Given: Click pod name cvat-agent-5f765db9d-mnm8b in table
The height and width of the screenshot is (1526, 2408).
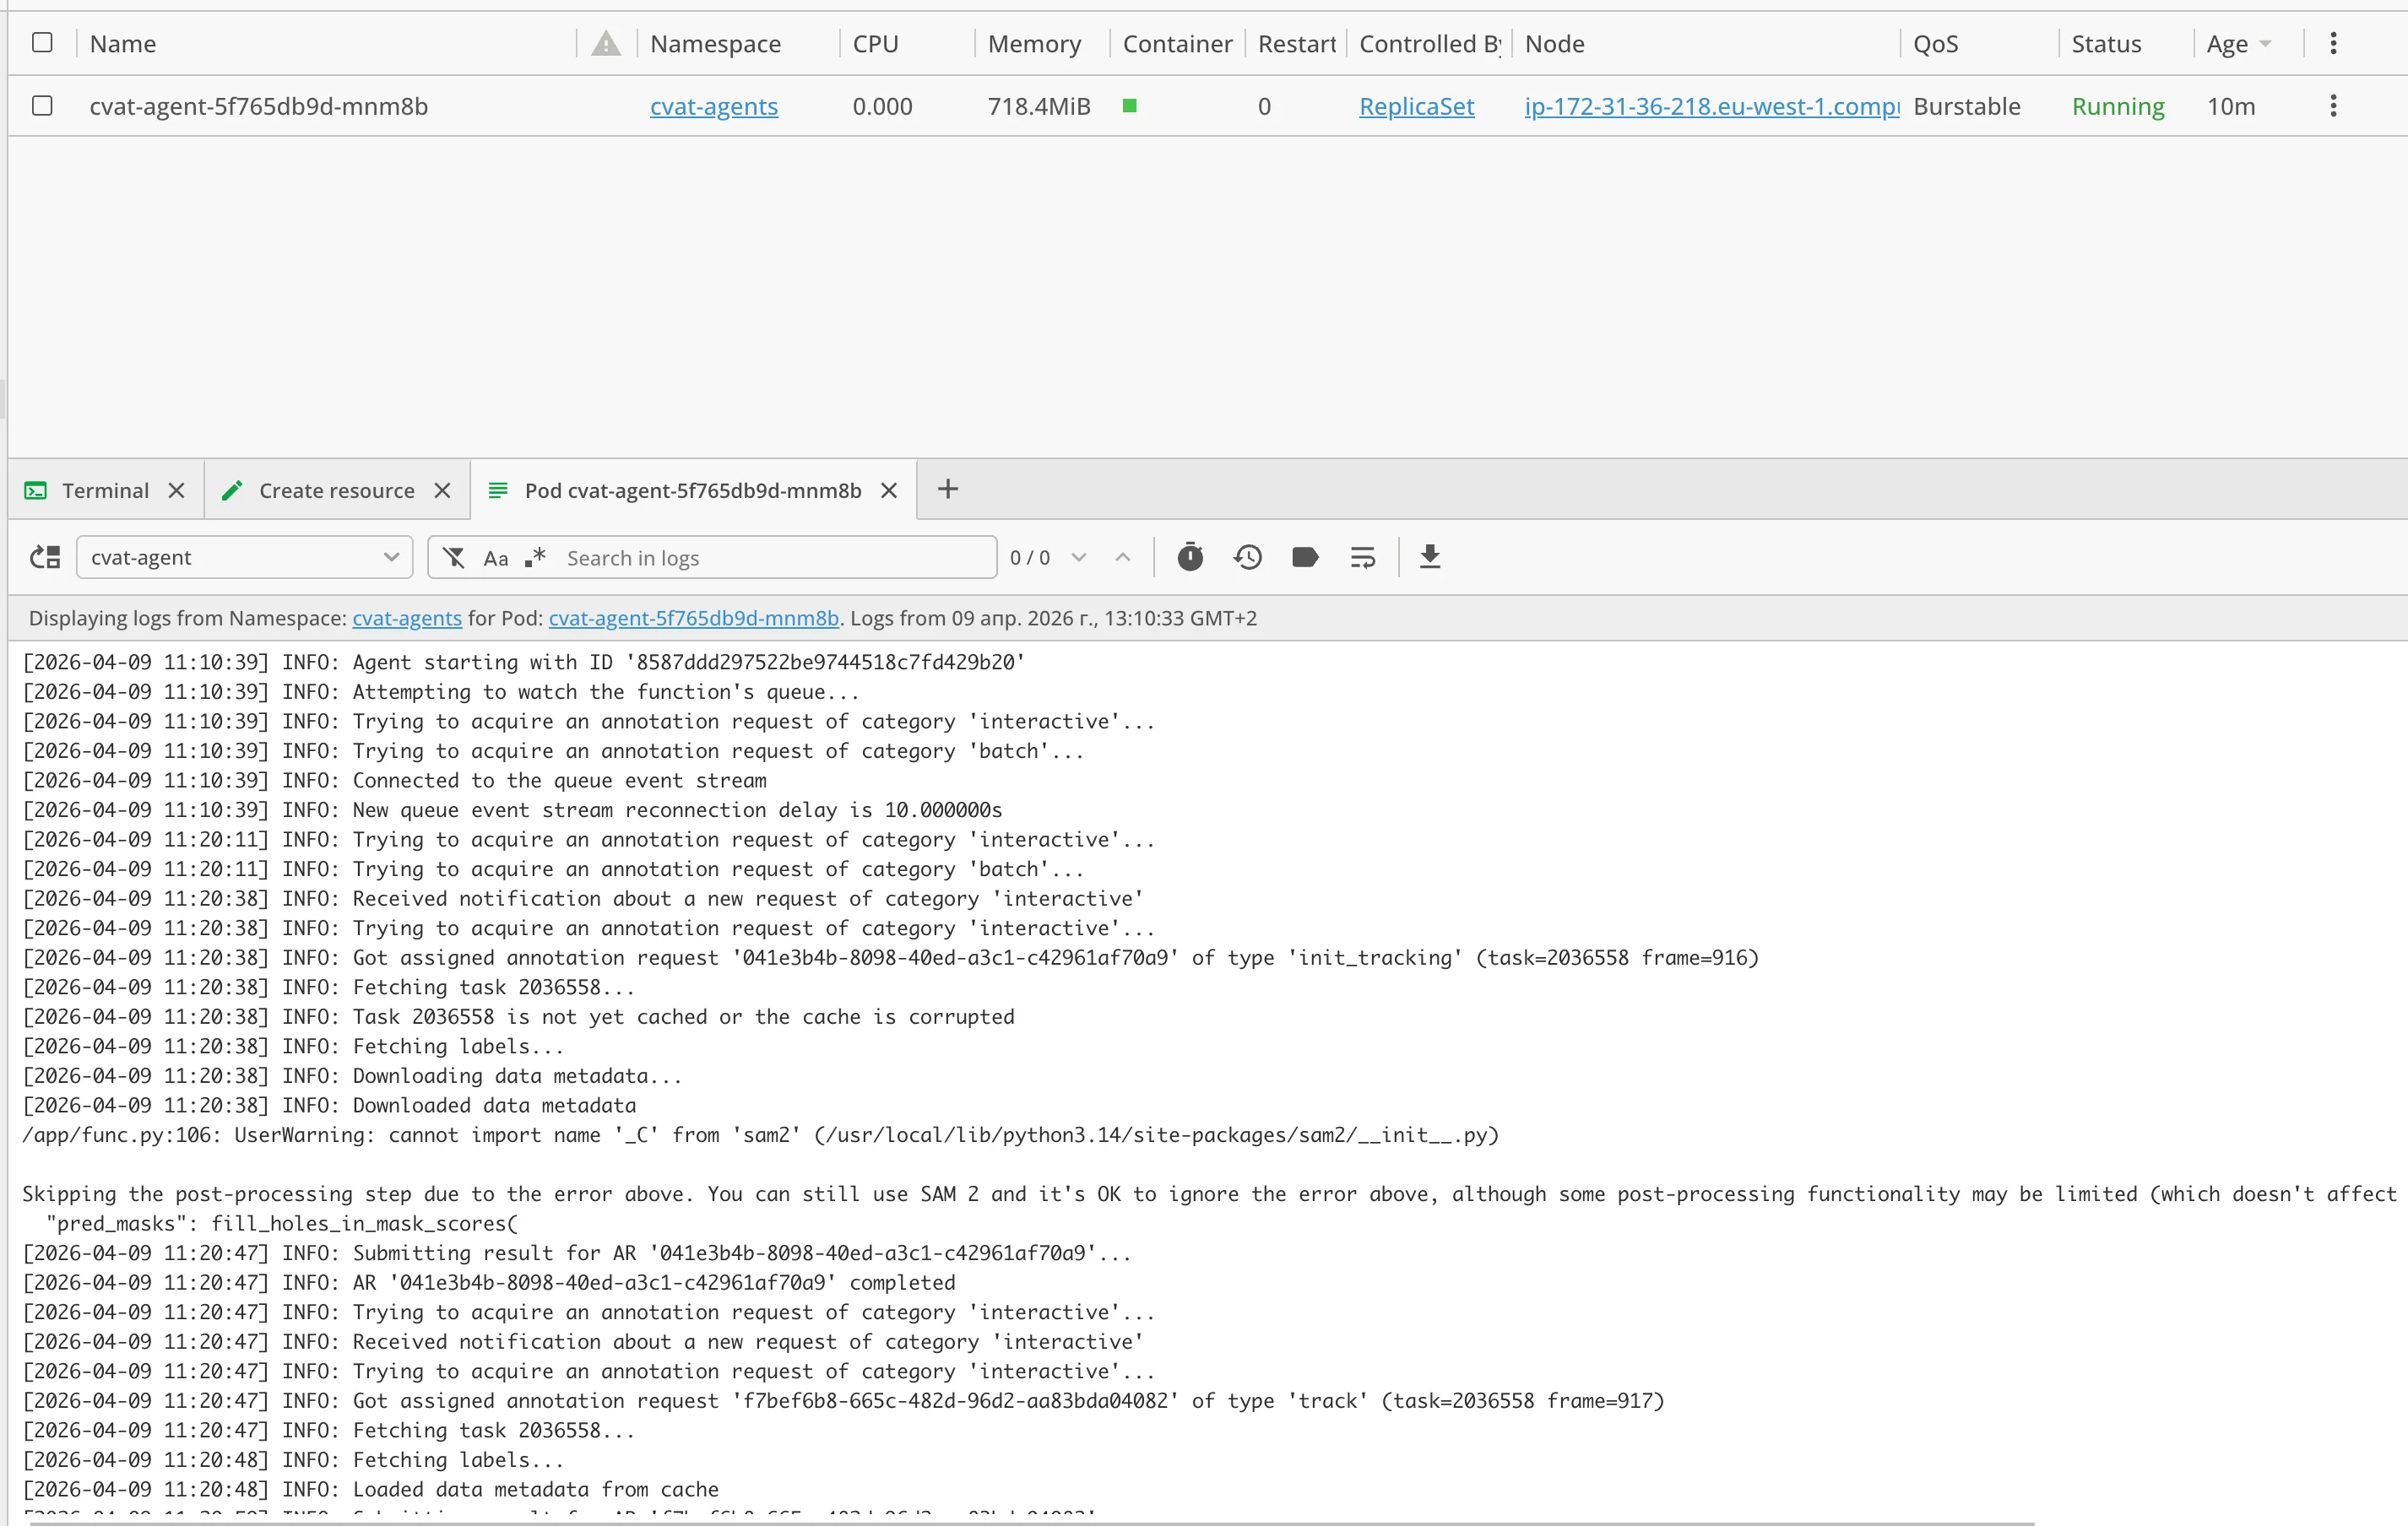Looking at the screenshot, I should (258, 107).
